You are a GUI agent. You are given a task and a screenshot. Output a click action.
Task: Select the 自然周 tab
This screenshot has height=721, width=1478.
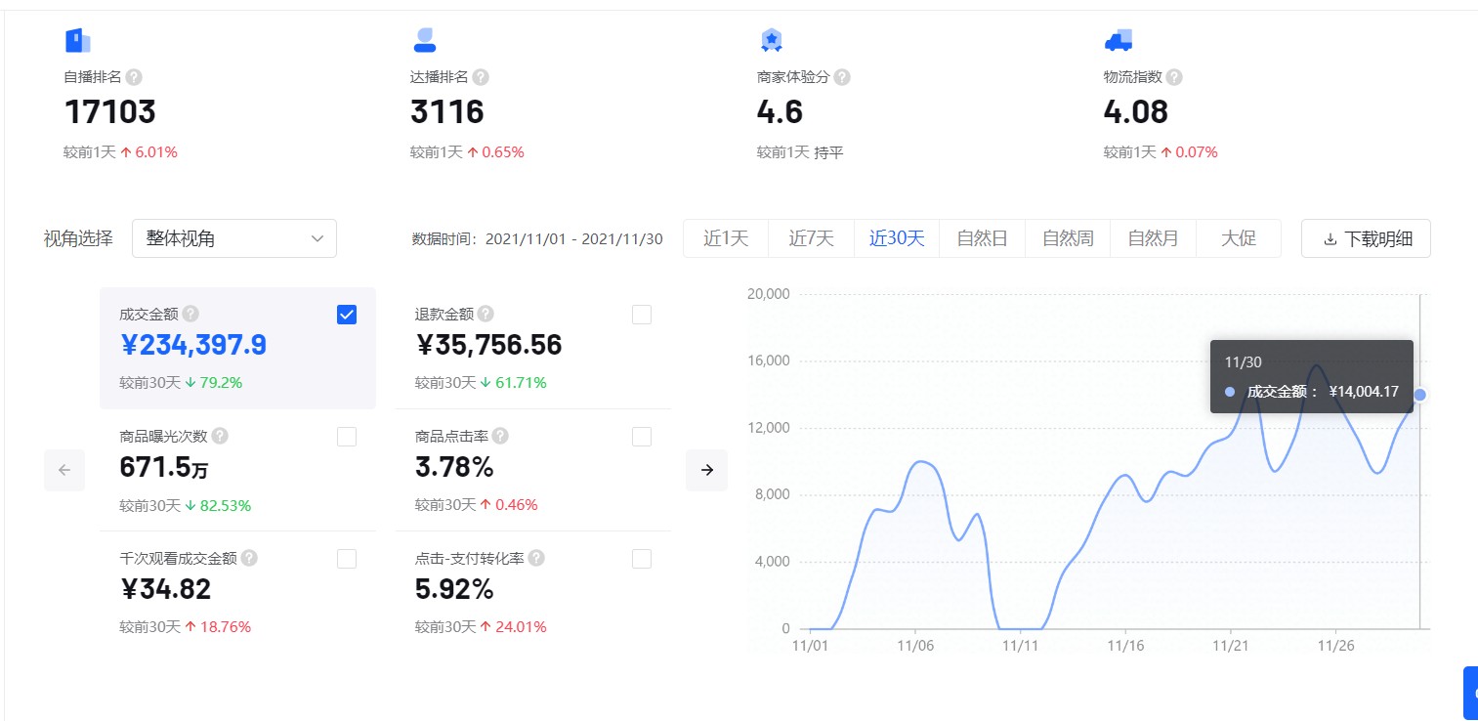pos(1068,238)
